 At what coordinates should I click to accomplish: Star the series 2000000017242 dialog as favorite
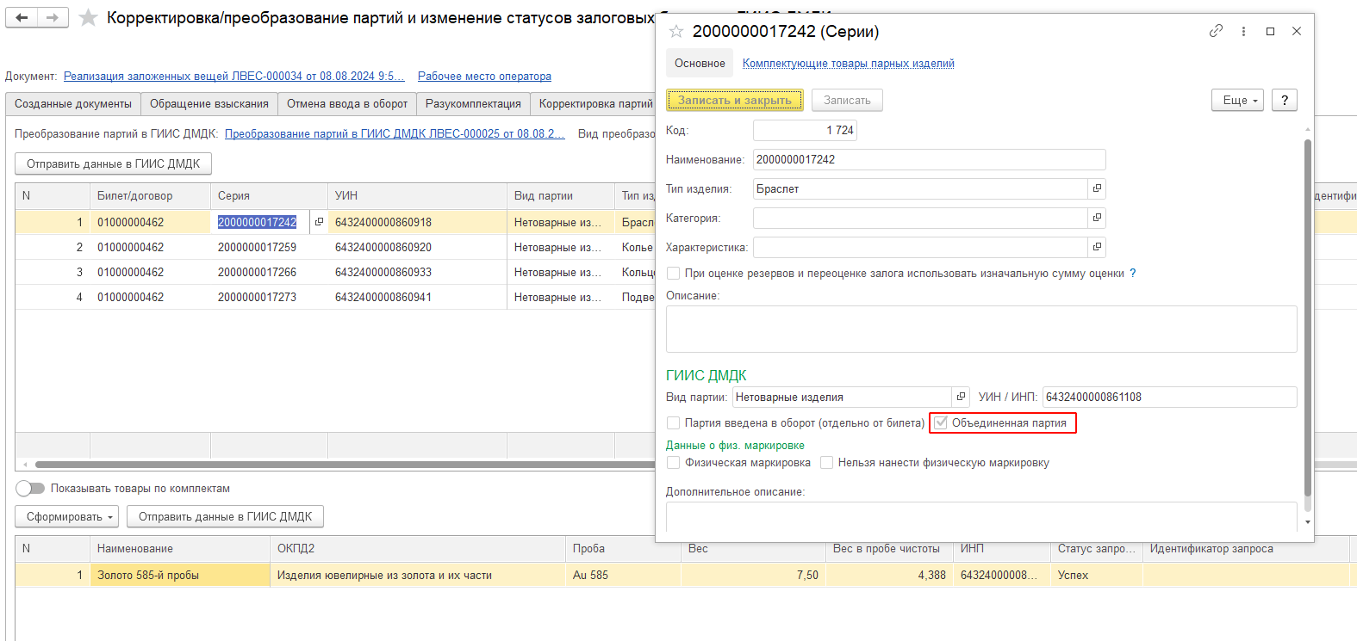point(676,32)
